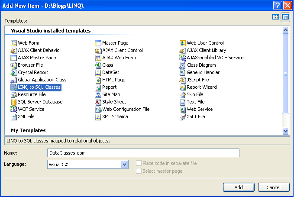Select the Web Configuration File icon

(98, 109)
